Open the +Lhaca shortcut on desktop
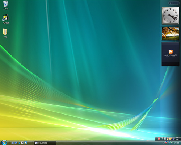 coord(5,19)
